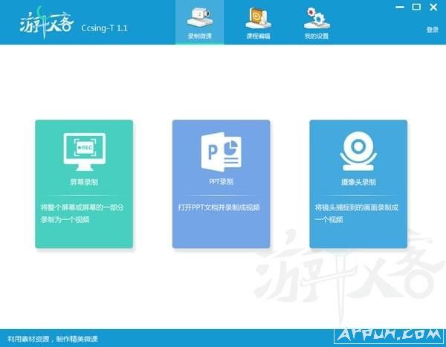This screenshot has height=347, width=446.
Task: Start 摄像头录制 via its title label
Action: coord(358,182)
